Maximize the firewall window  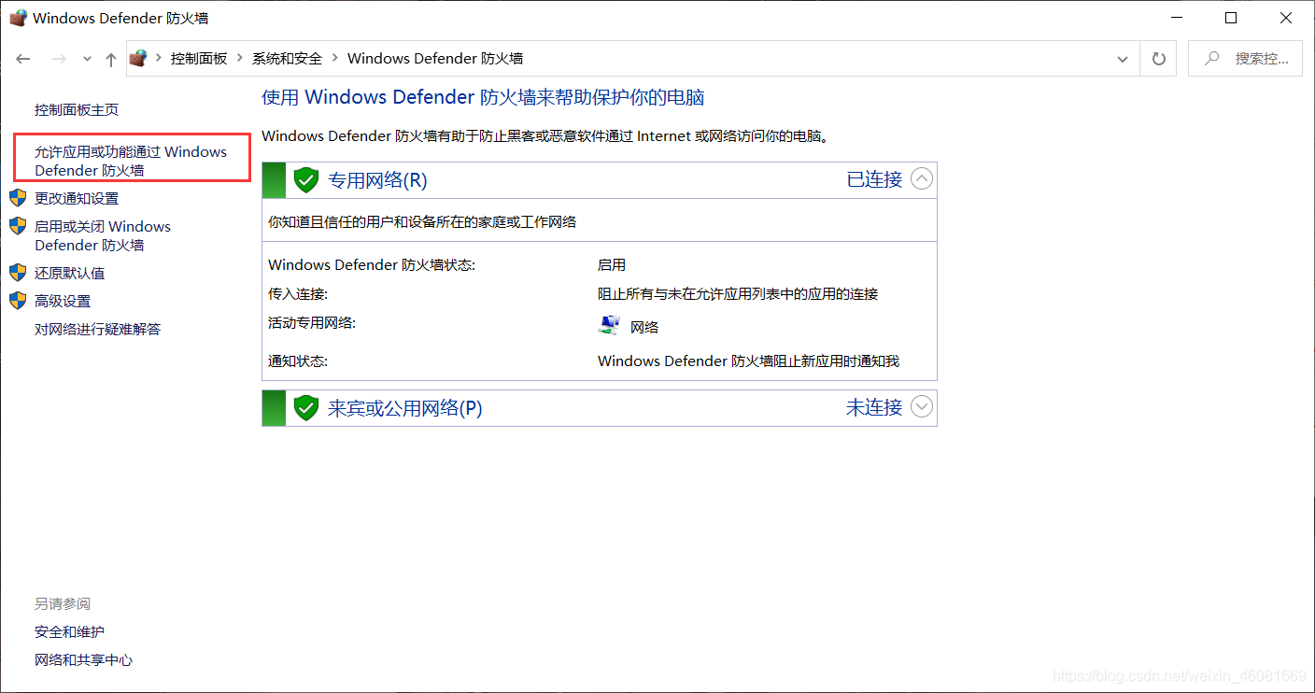[1231, 18]
